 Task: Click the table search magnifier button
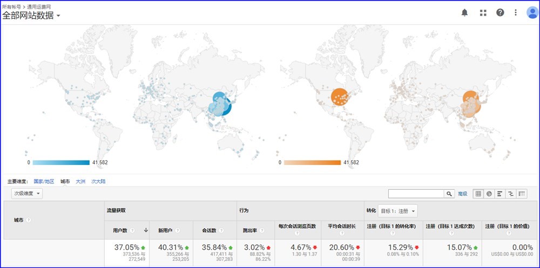449,194
